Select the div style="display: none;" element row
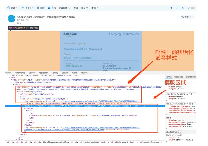This screenshot has height=146, width=208. (33, 82)
